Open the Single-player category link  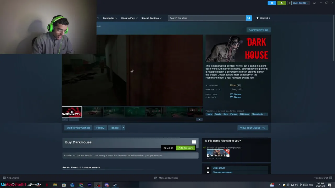[219, 168]
